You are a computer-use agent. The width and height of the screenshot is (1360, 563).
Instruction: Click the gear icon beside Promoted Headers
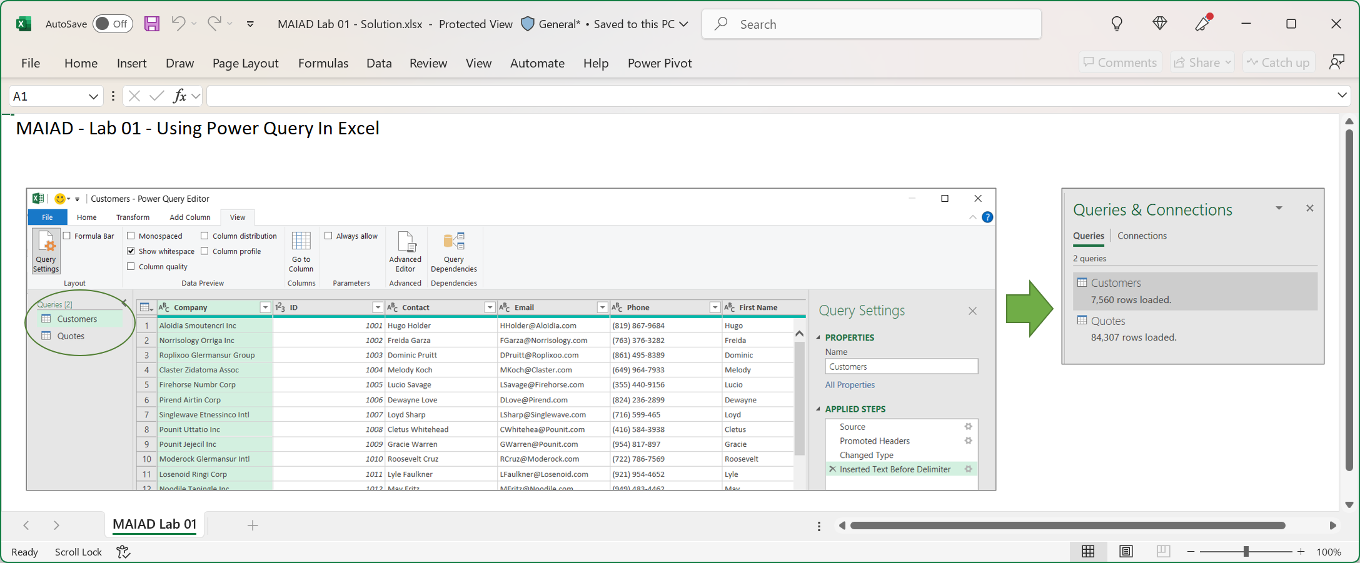click(968, 441)
